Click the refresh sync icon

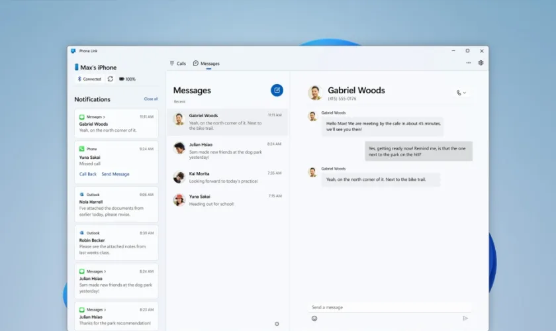(x=111, y=79)
